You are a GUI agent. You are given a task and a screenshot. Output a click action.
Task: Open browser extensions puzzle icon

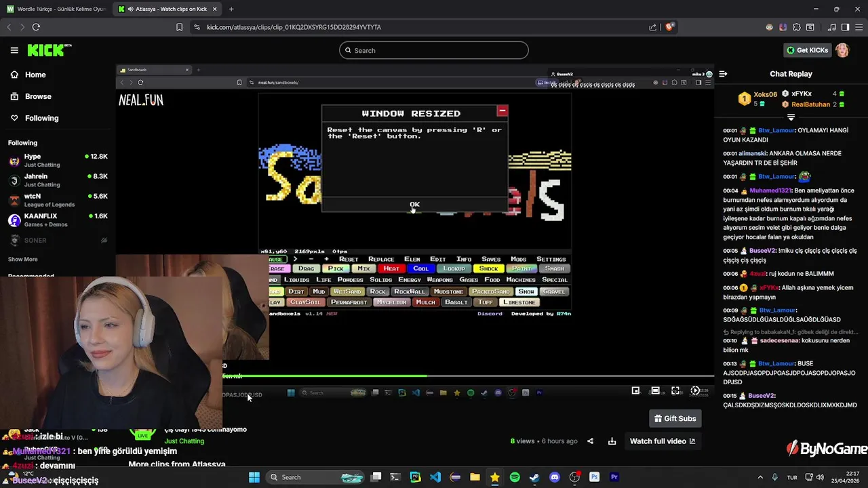797,27
